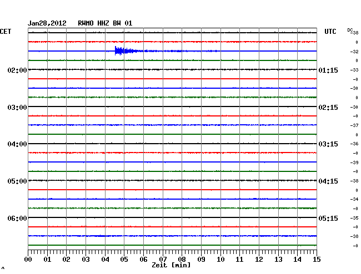361x274 pixels.
Task: Click minute tick label 09 on Zeit axis
Action: (201, 259)
